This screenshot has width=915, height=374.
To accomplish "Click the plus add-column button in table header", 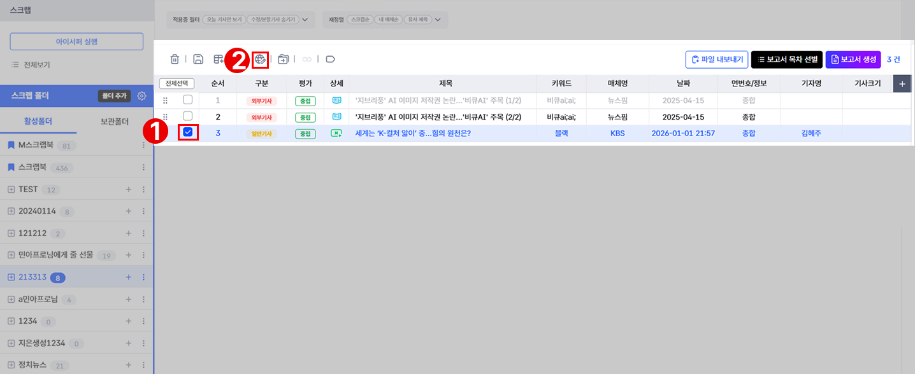I will tap(902, 83).
